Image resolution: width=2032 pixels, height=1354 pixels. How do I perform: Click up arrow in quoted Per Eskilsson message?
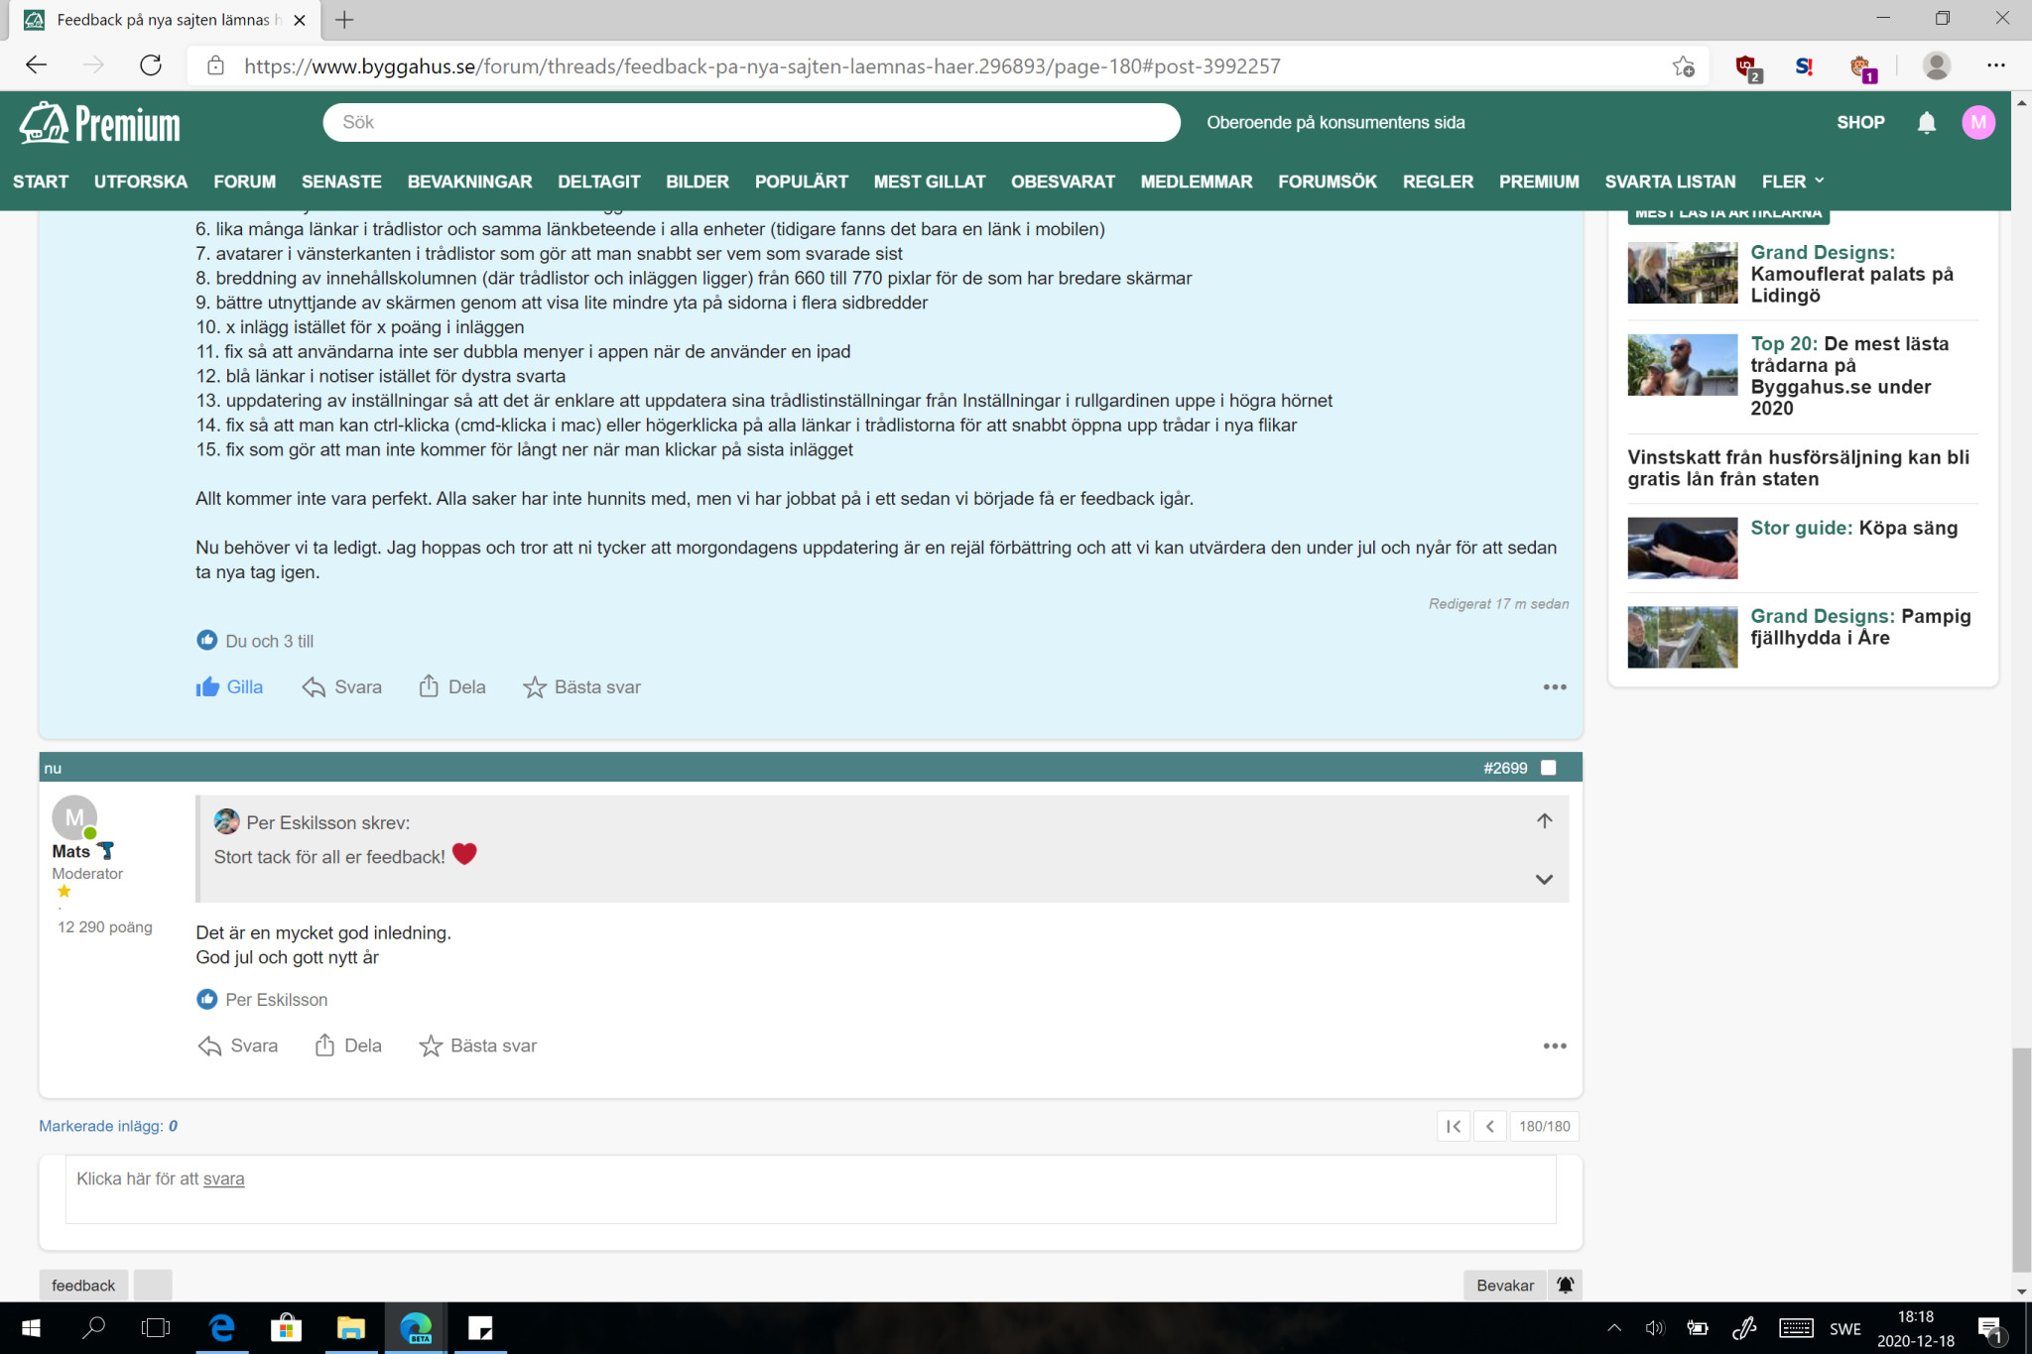1544,820
